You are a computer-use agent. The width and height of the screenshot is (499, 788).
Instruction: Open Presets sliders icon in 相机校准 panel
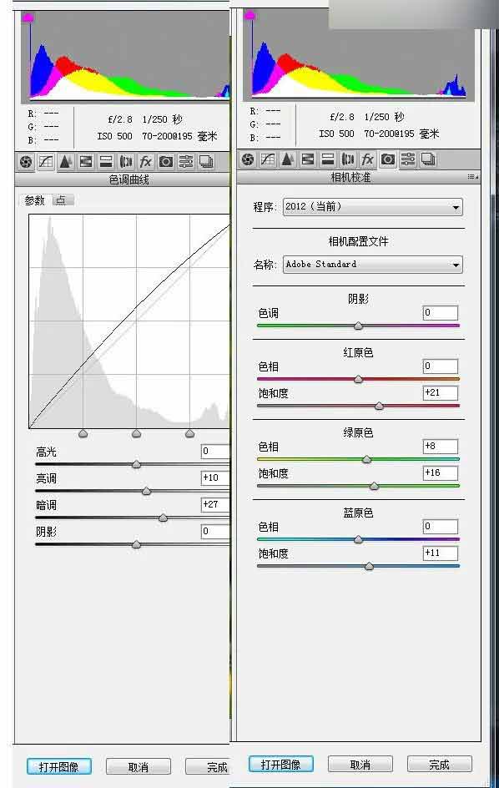[407, 159]
